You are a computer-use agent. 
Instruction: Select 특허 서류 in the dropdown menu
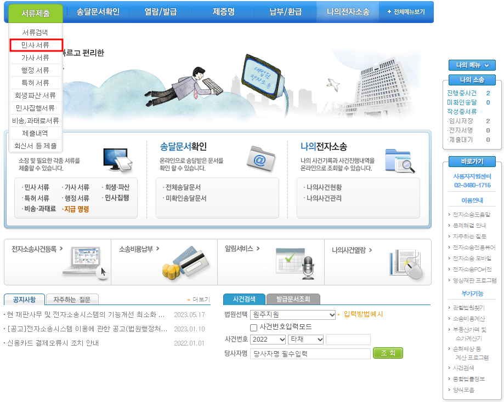coord(35,83)
